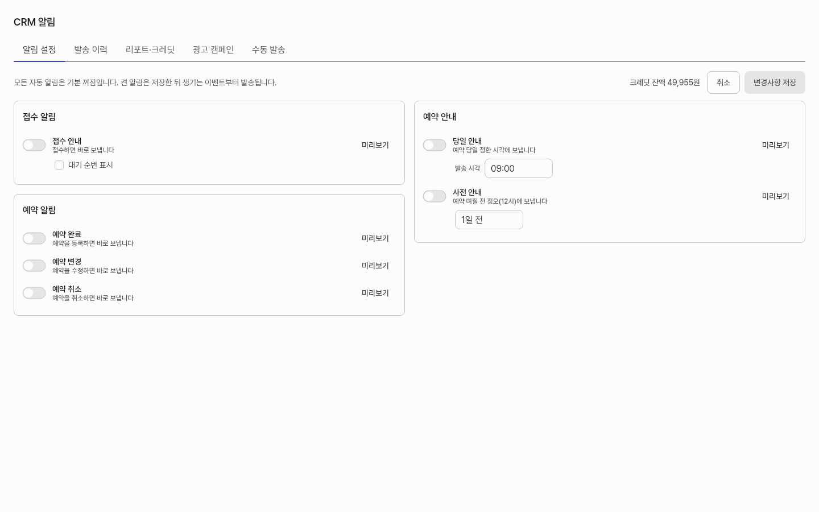
Task: Toggle the 예약 취소 switch
Action: (x=34, y=293)
